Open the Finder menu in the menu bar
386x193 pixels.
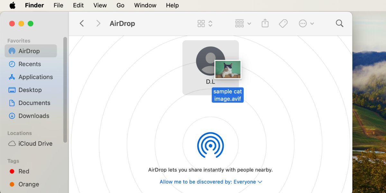pyautogui.click(x=34, y=5)
